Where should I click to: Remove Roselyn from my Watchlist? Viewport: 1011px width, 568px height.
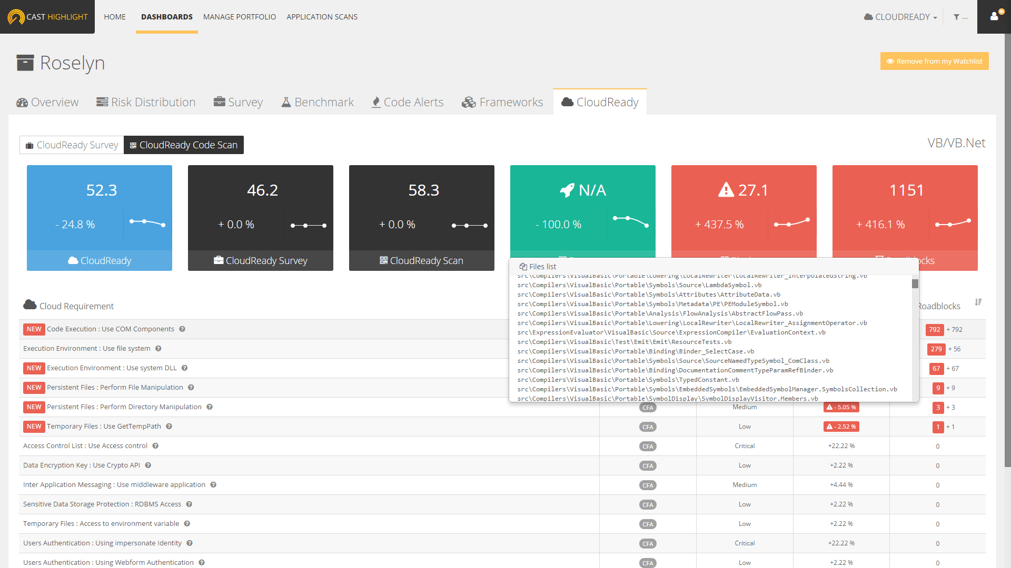[x=934, y=61]
